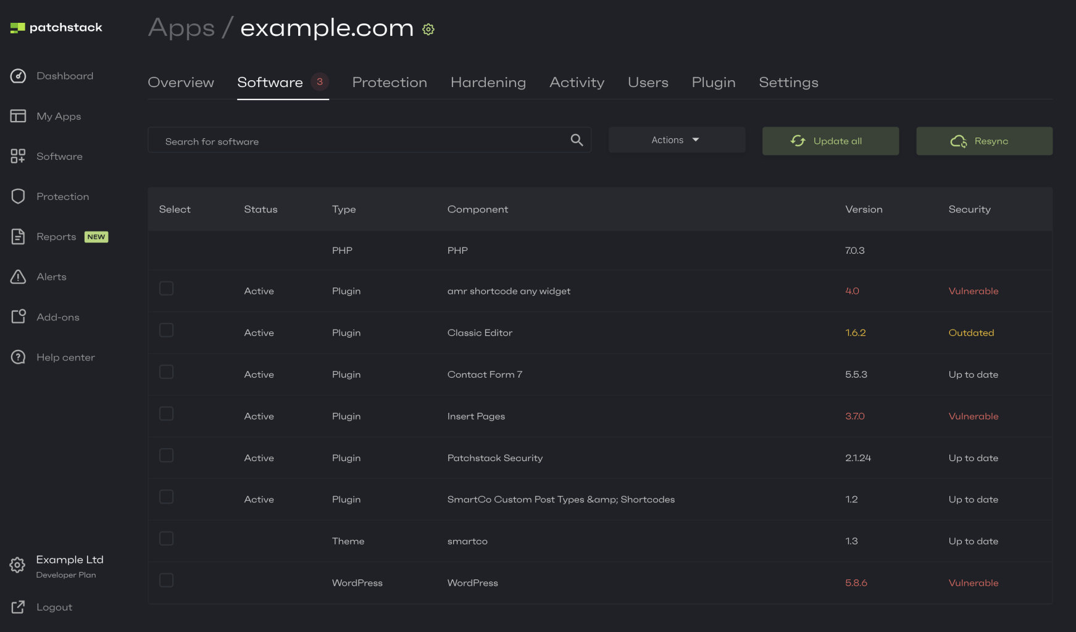This screenshot has height=632, width=1076.
Task: Click the red 3 badge on Software tab
Action: 320,81
